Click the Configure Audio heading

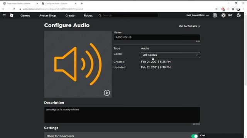67,25
